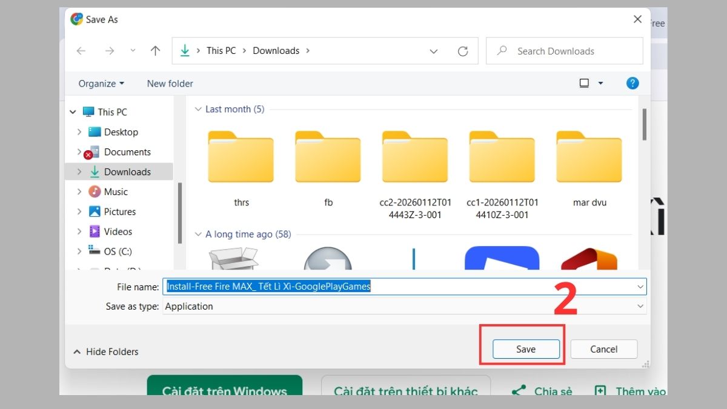Expand the address bar history dropdown
Screen dimensions: 727x409
(434, 52)
